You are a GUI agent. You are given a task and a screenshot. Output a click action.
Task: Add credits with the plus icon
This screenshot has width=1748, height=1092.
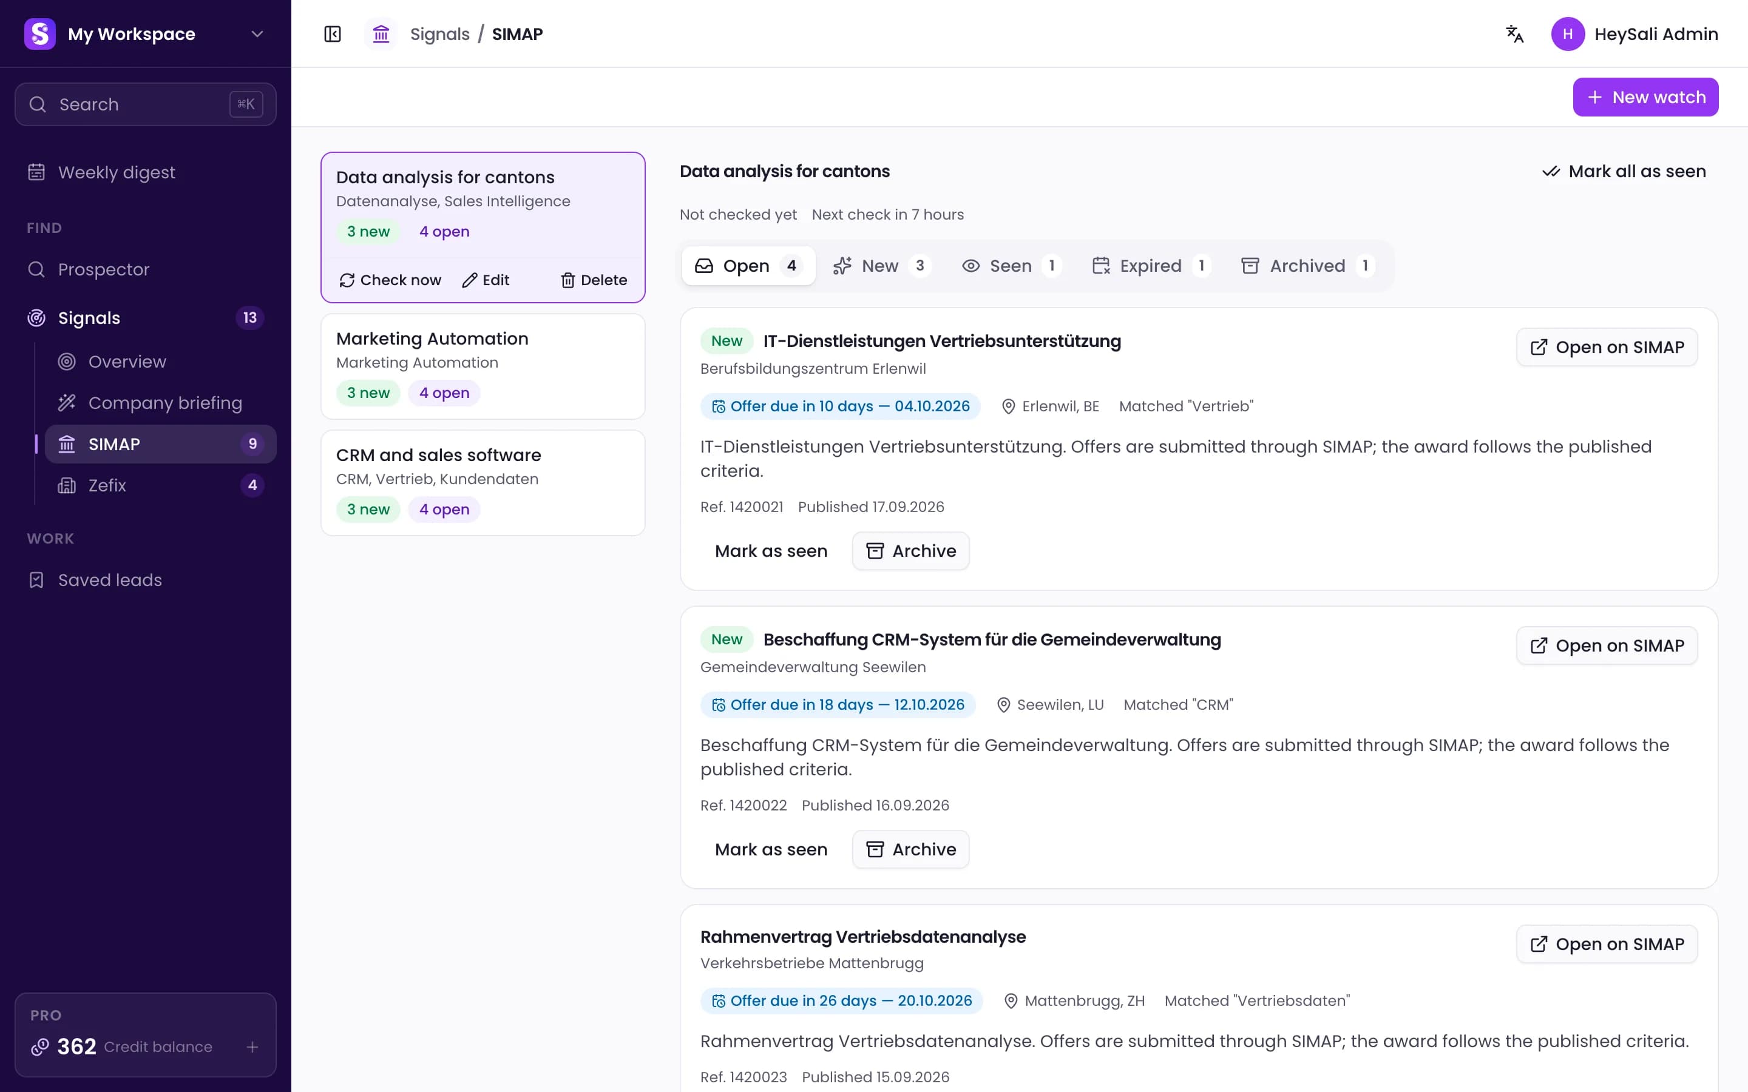pos(252,1046)
